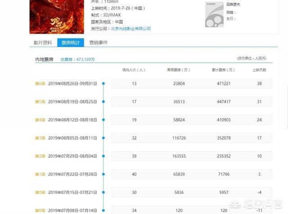288x214 pixels.
Task: Click the timeline dot for 第2周
Action: [103, 156]
